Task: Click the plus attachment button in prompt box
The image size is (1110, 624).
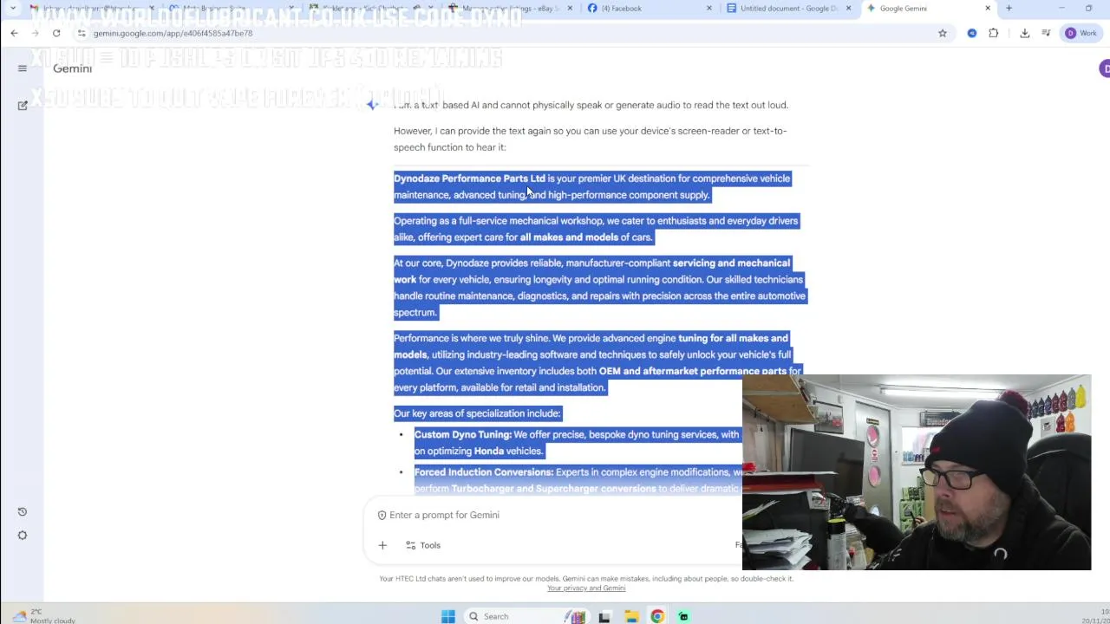Action: pos(382,545)
